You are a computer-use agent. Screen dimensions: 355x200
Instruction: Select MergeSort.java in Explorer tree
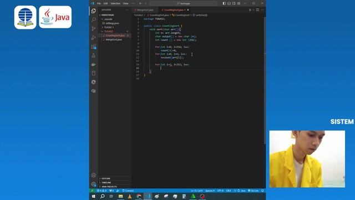pos(114,39)
